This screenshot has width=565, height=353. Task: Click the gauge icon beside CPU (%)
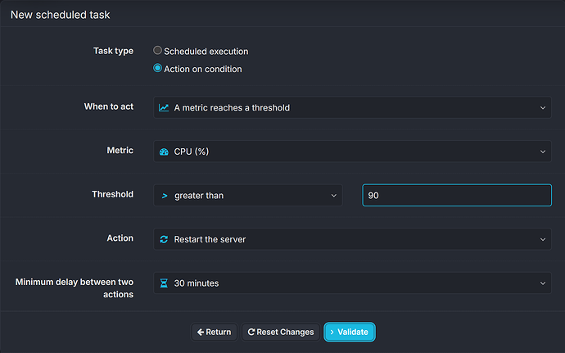click(164, 152)
